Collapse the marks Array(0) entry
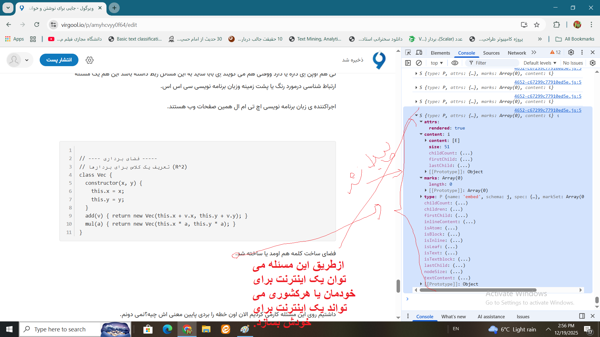The width and height of the screenshot is (600, 337). 421,178
